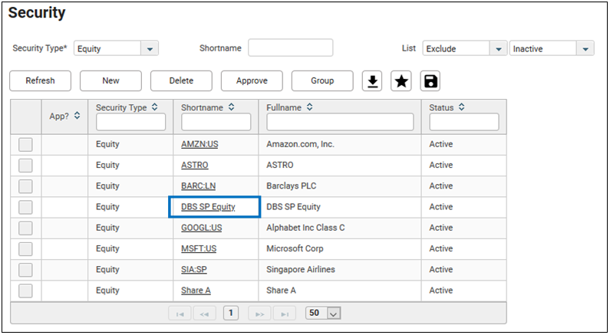Select the DBS SP Equity row checkbox

(x=25, y=207)
